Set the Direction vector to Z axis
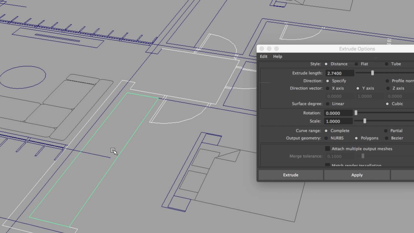 tap(388, 88)
